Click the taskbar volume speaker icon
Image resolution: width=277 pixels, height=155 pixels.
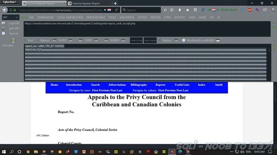(x=242, y=152)
